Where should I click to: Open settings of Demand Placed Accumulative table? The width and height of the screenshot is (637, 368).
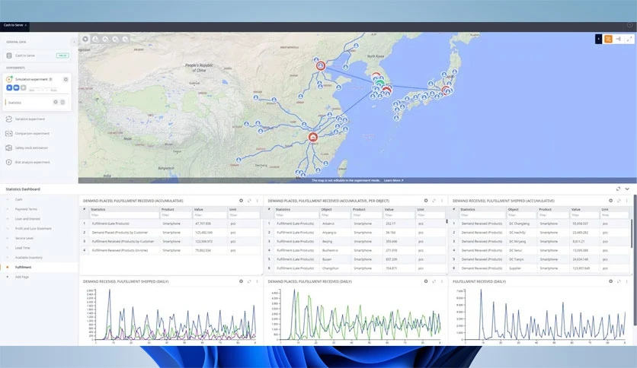click(241, 201)
